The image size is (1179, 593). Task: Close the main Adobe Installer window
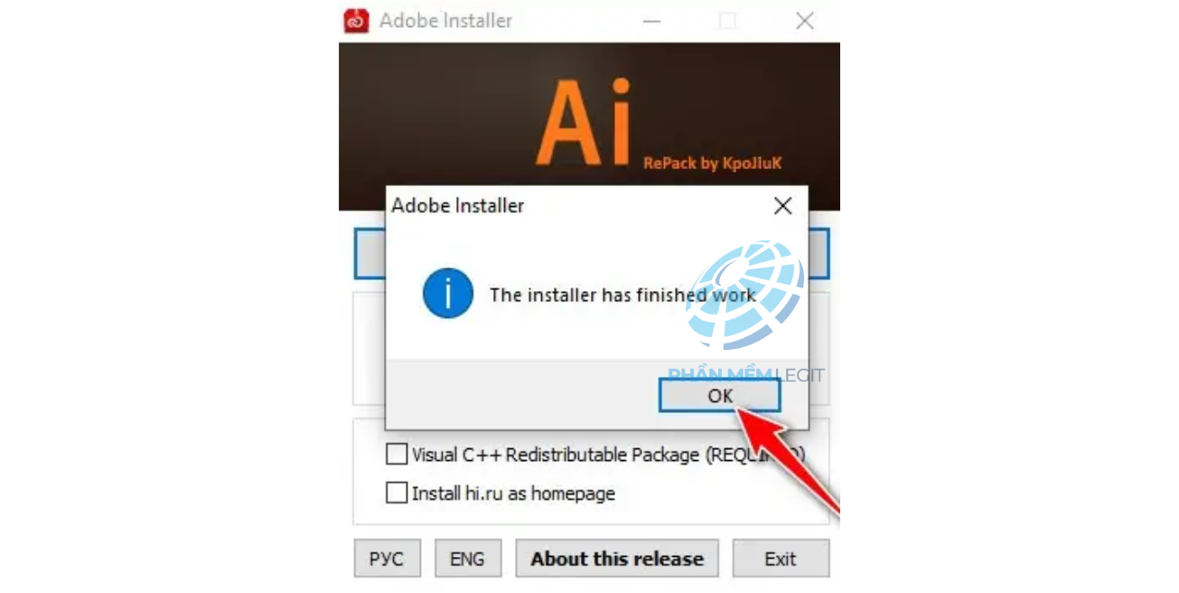(x=804, y=21)
